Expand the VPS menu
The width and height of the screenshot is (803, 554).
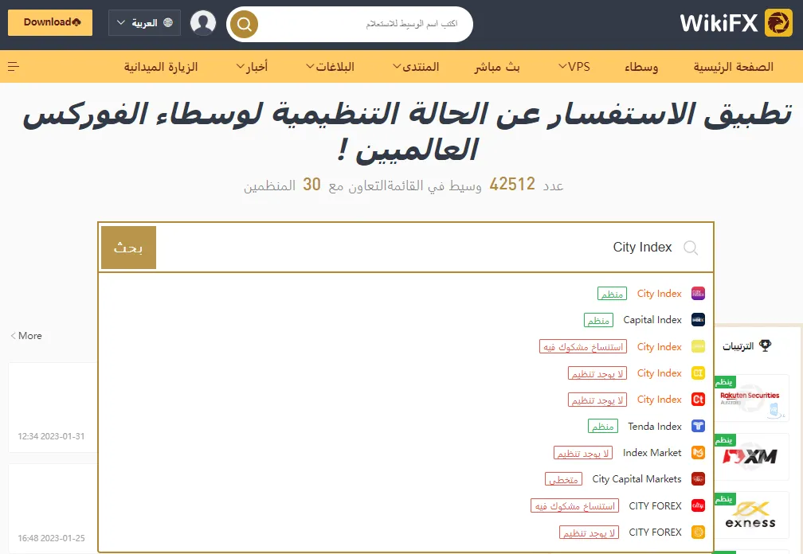(x=574, y=67)
